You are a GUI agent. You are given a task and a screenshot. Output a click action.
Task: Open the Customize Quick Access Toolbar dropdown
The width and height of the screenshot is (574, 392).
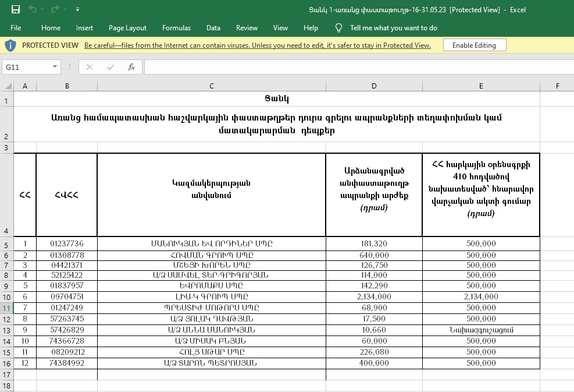pos(78,9)
